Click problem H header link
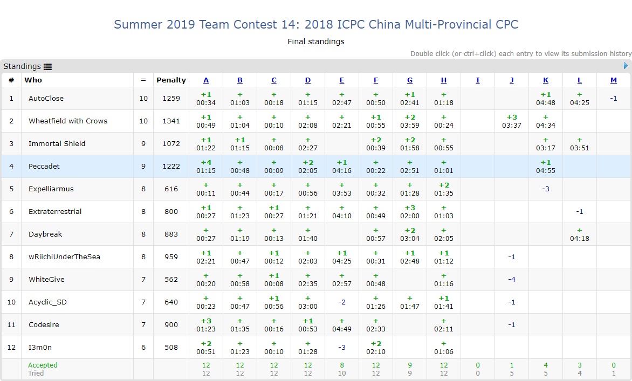Screen dimensions: 632x381 pos(444,80)
